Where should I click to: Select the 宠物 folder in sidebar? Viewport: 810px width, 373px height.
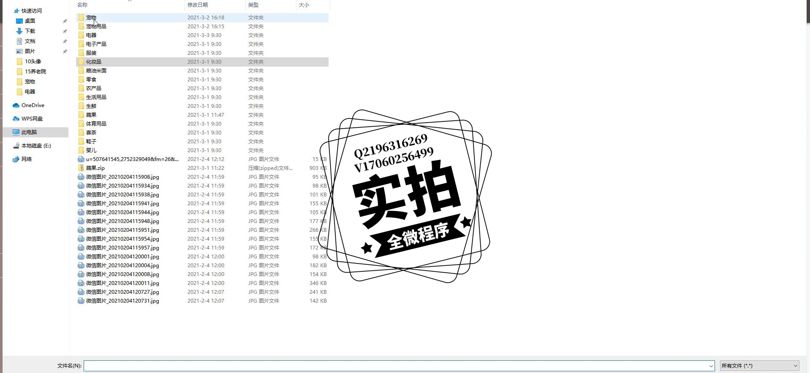tap(30, 82)
